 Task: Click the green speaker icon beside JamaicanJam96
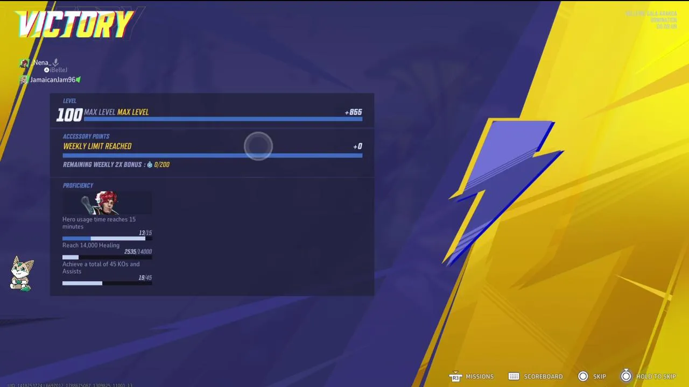tap(78, 80)
